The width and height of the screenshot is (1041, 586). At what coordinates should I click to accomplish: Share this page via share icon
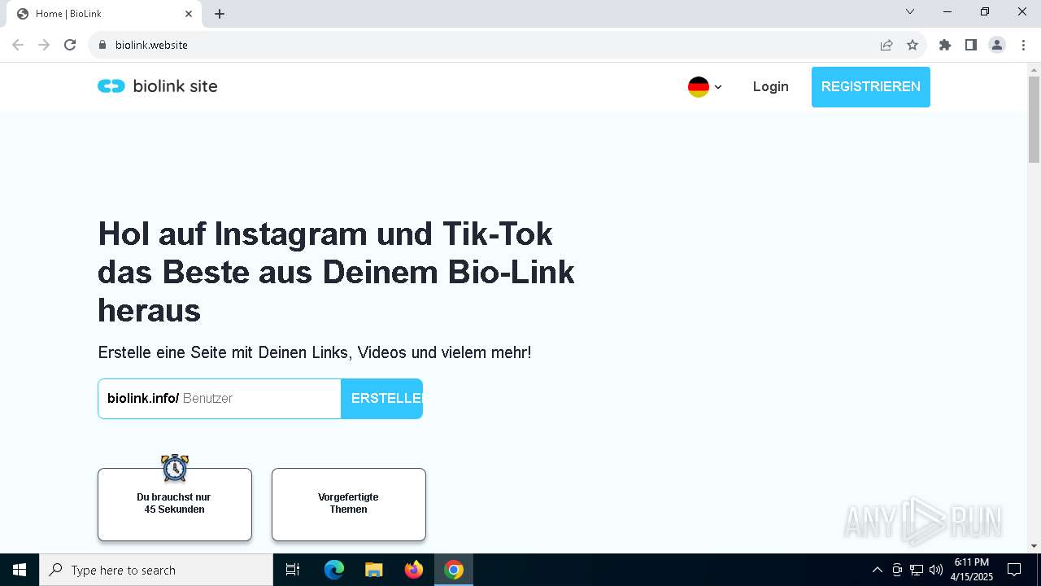click(x=886, y=45)
